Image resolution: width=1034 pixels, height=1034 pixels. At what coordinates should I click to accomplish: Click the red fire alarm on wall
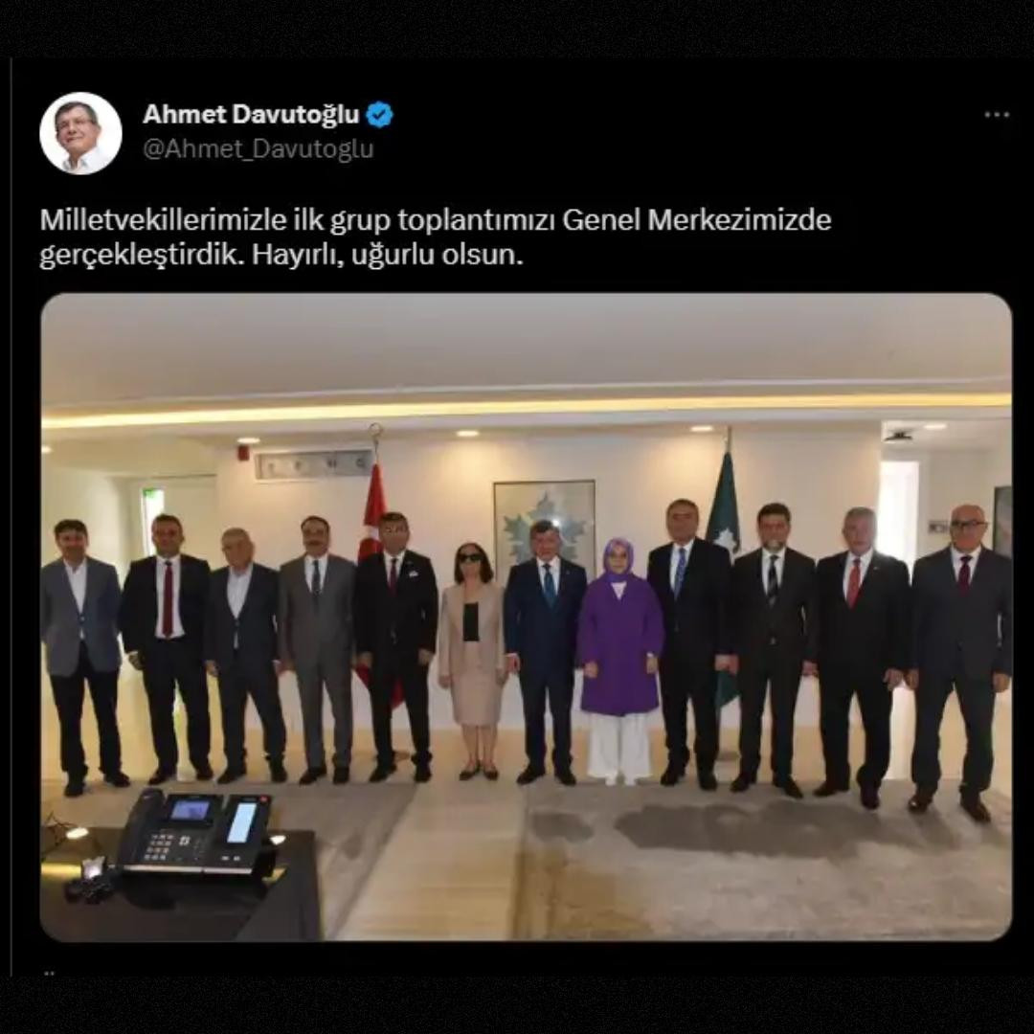(243, 452)
